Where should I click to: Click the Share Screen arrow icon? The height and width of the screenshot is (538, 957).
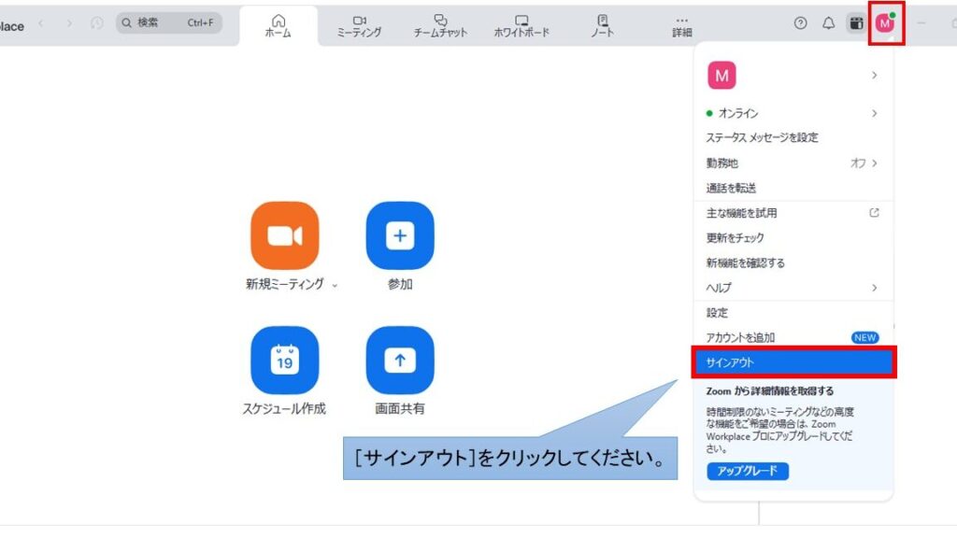click(x=400, y=360)
